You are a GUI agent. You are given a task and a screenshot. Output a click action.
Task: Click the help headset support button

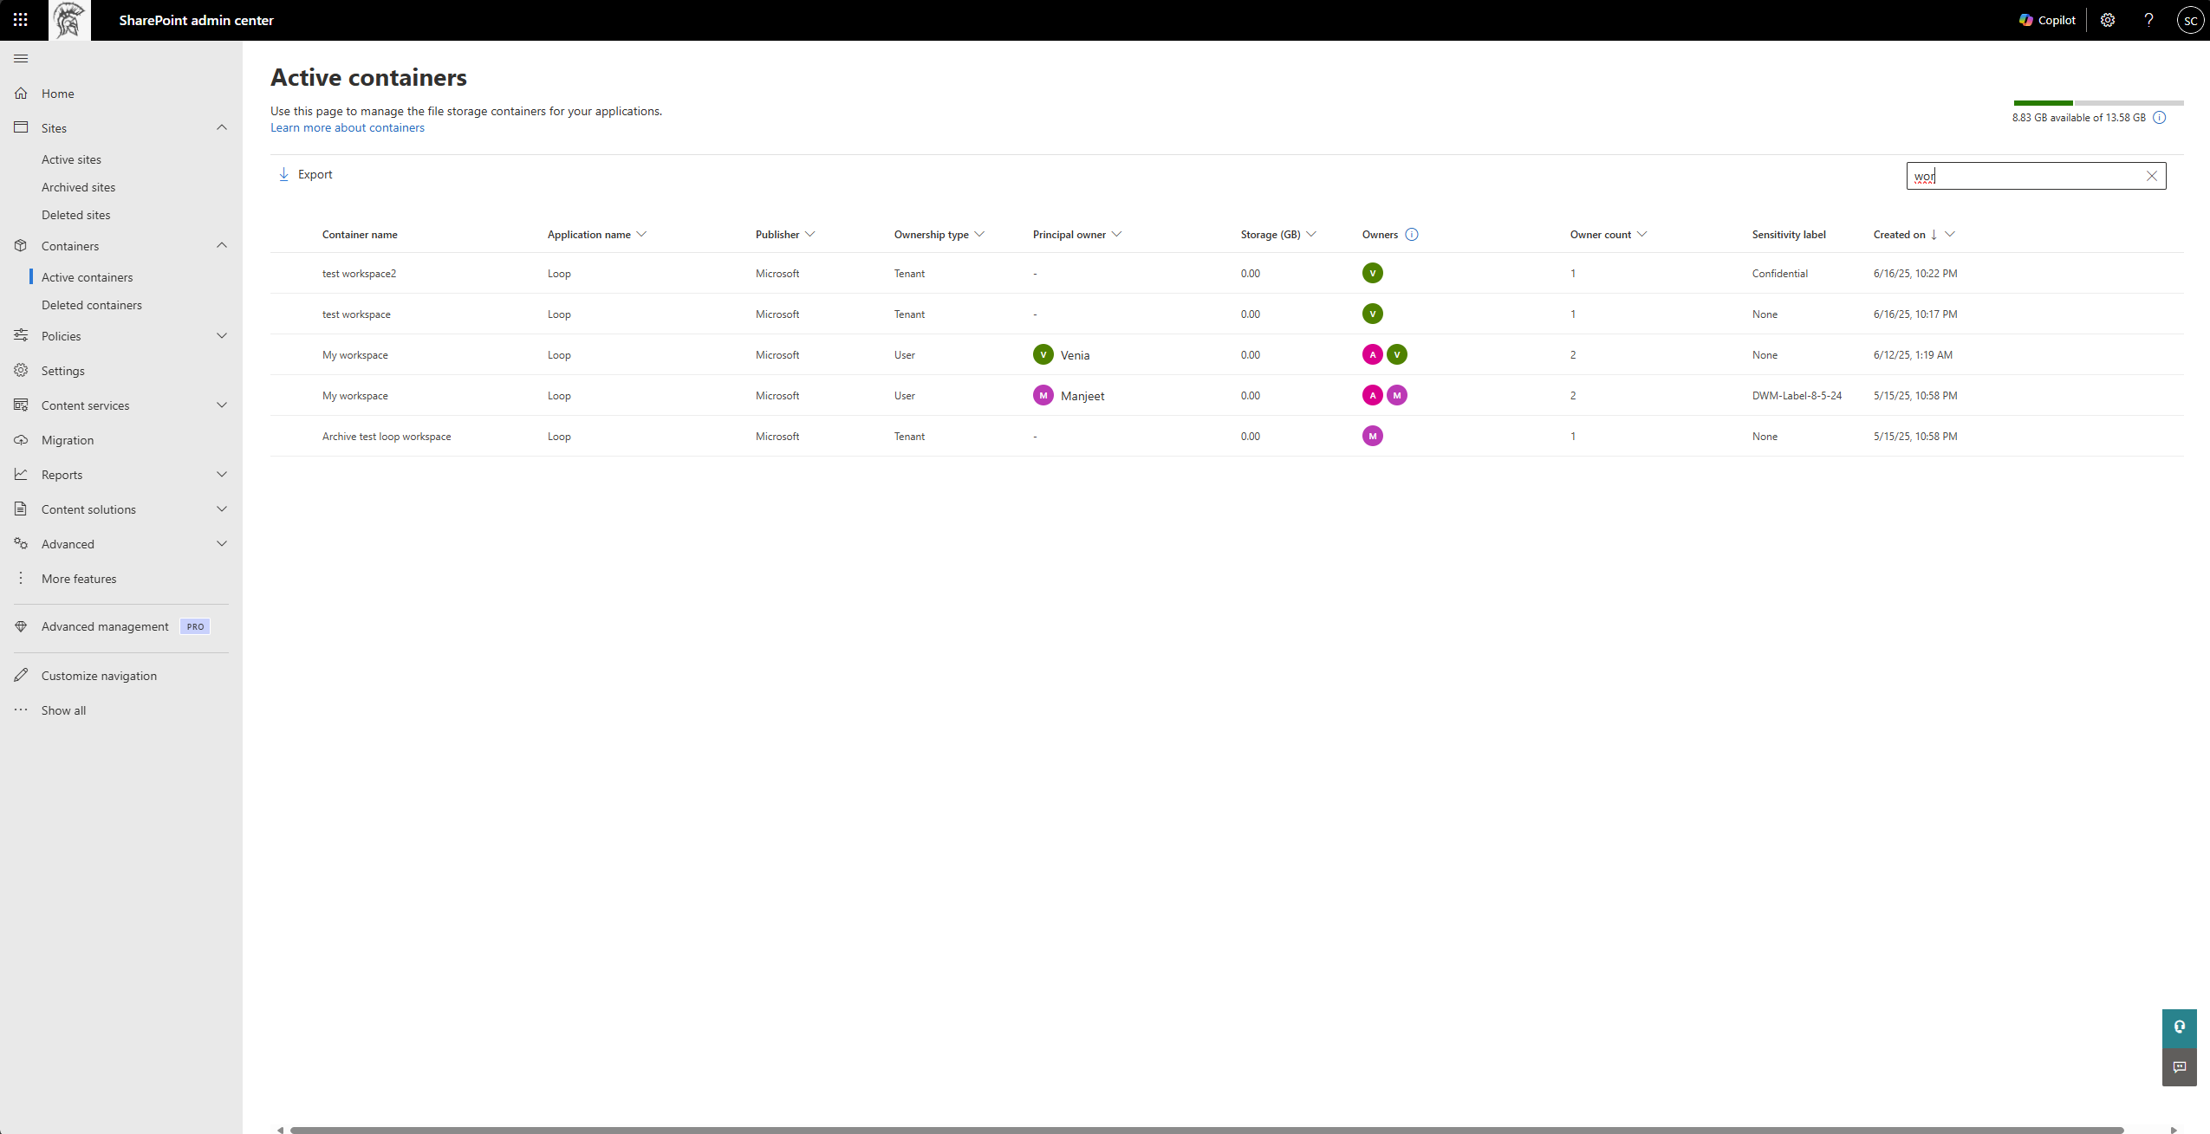pos(2179,1027)
